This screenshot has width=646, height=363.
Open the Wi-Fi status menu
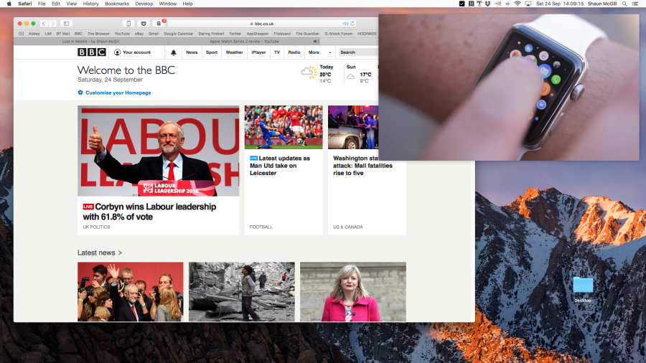pos(518,4)
